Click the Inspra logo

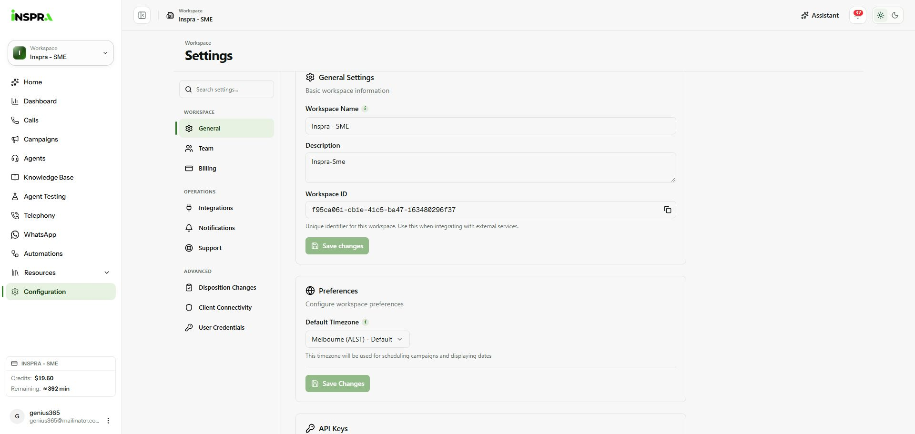[32, 16]
